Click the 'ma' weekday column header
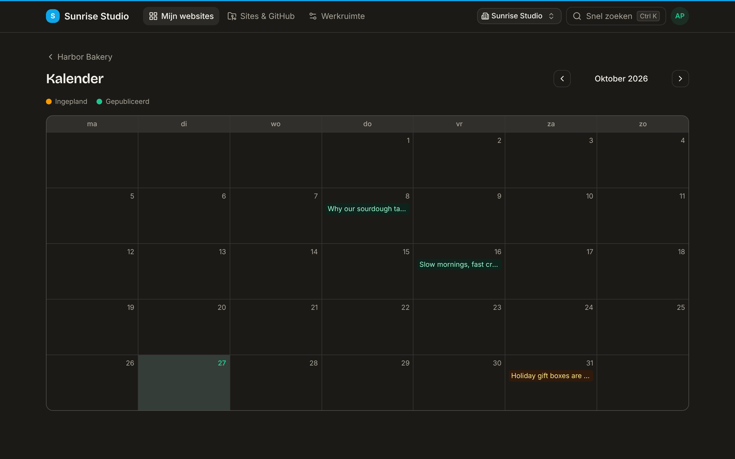The height and width of the screenshot is (459, 735). pos(92,124)
